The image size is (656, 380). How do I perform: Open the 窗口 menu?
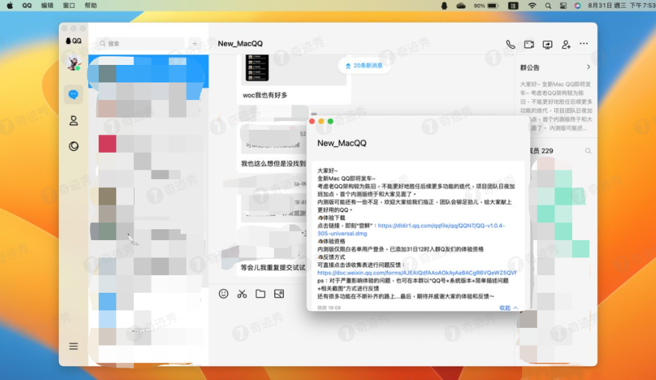(69, 5)
